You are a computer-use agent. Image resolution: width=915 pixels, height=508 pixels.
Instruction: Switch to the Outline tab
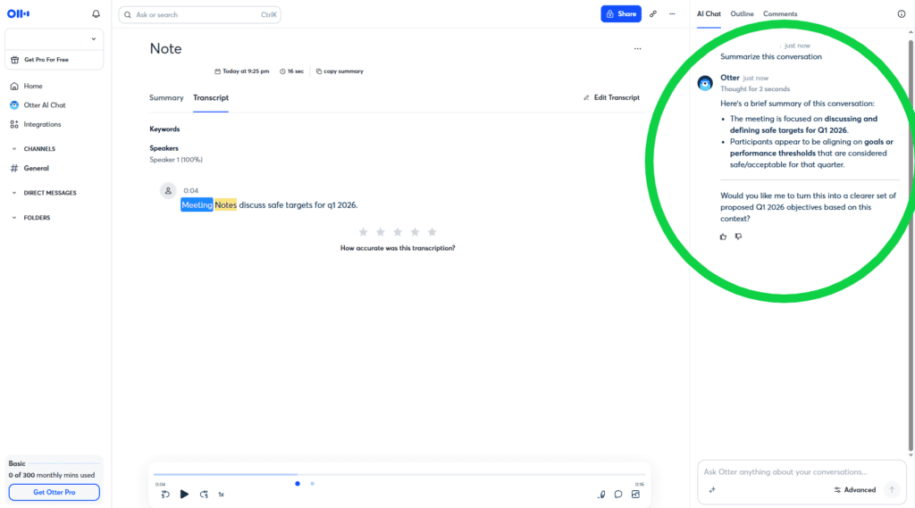click(742, 14)
